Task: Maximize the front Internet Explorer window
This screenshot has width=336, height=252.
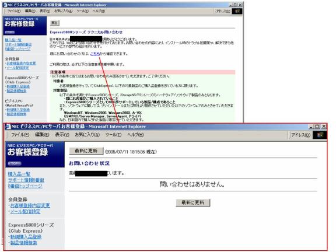Action: coord(317,127)
